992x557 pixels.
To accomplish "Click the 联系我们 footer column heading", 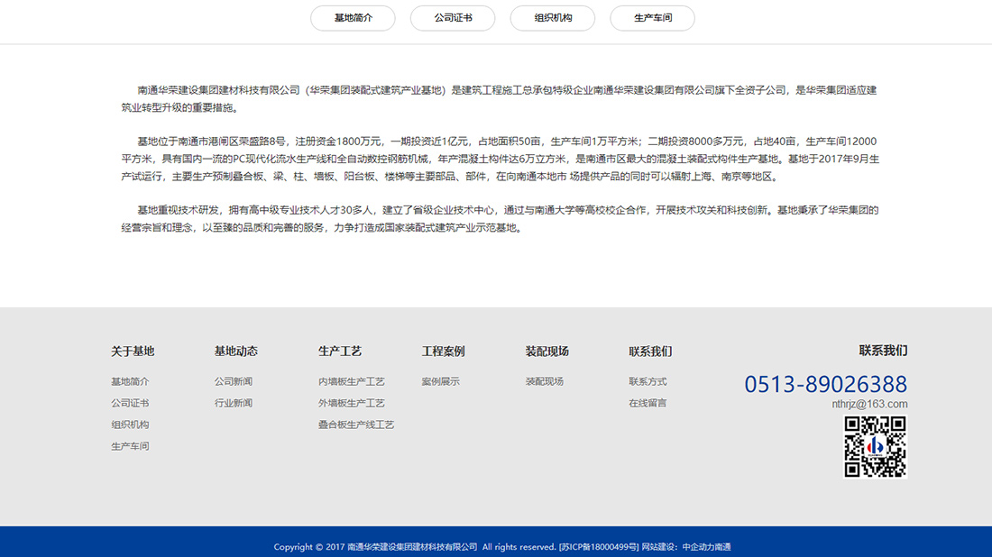I will 650,351.
